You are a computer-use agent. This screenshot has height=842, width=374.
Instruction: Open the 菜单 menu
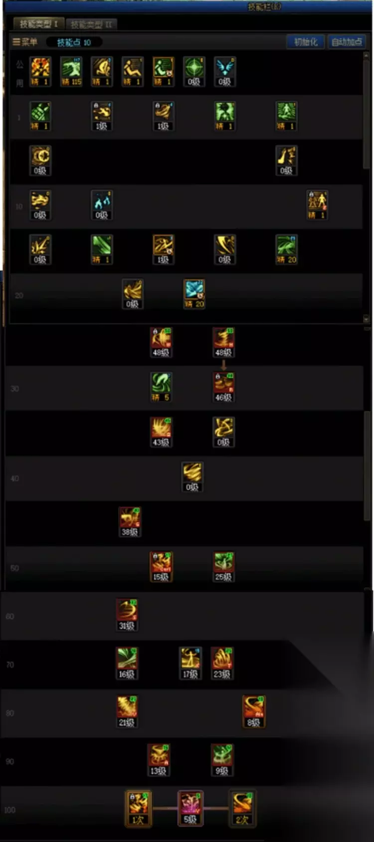tap(25, 42)
